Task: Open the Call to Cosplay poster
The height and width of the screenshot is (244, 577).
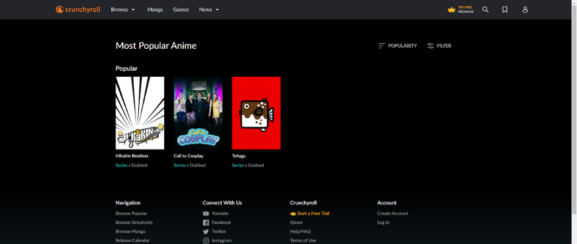Action: click(x=198, y=113)
